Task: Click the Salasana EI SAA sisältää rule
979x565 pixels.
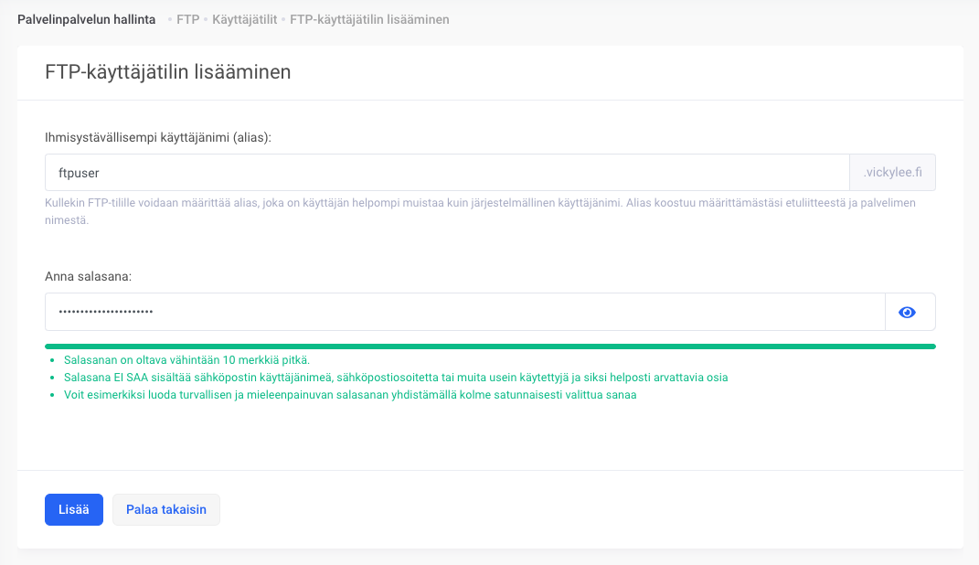Action: 395,378
